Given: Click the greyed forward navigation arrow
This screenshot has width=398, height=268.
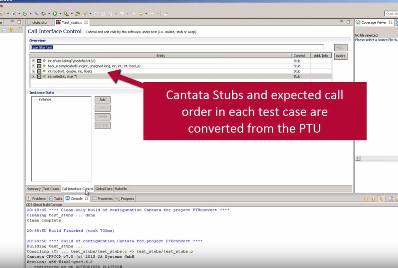Looking at the screenshot, I should click(152, 14).
